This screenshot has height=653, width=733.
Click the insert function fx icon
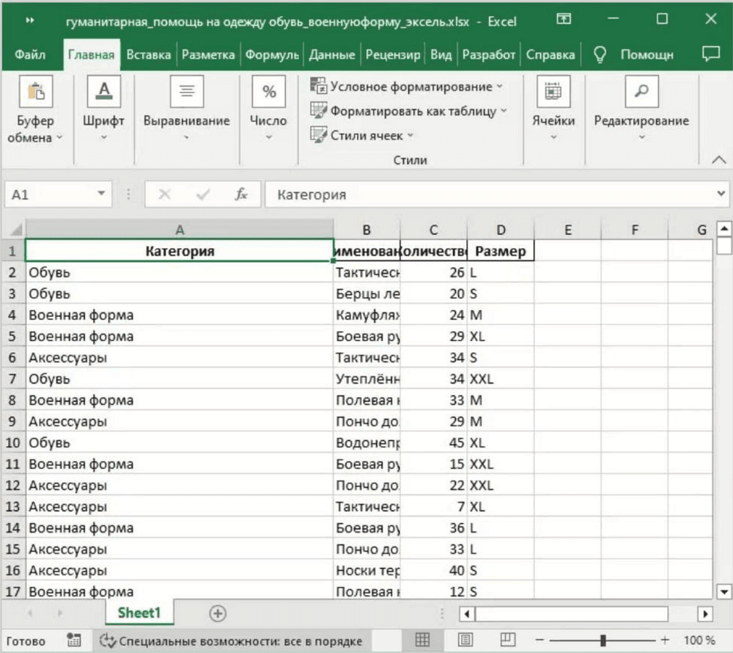pos(241,194)
